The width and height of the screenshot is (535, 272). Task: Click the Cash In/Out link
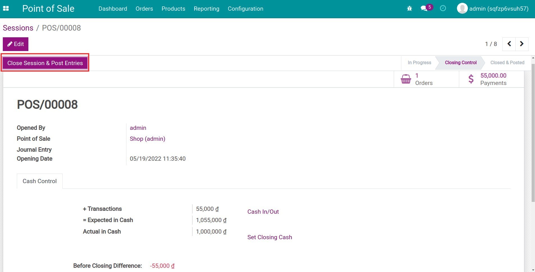[263, 212]
